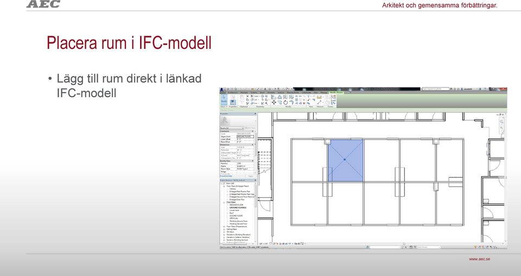Click the user sign-in icon
This screenshot has height=276, width=521.
(x=462, y=89)
